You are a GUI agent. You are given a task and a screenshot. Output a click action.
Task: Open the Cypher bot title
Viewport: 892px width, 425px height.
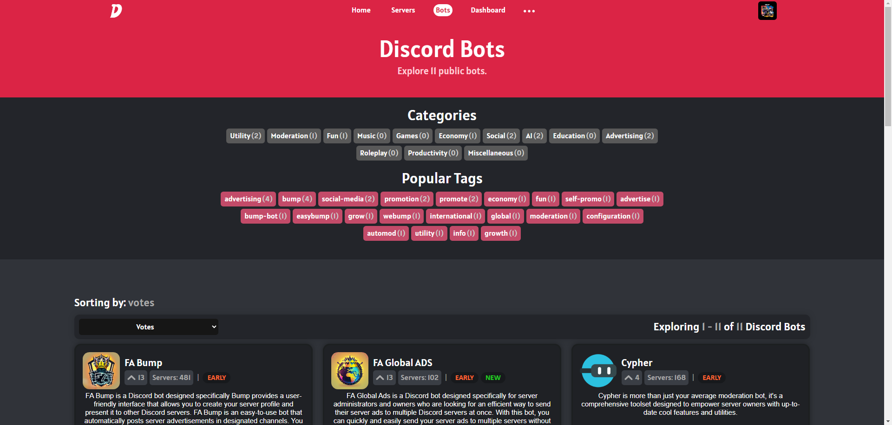tap(636, 363)
